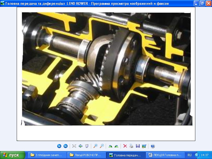Viewport: 212px width, 159px height.
Task: Click the 14:37 clock
Action: [205, 155]
